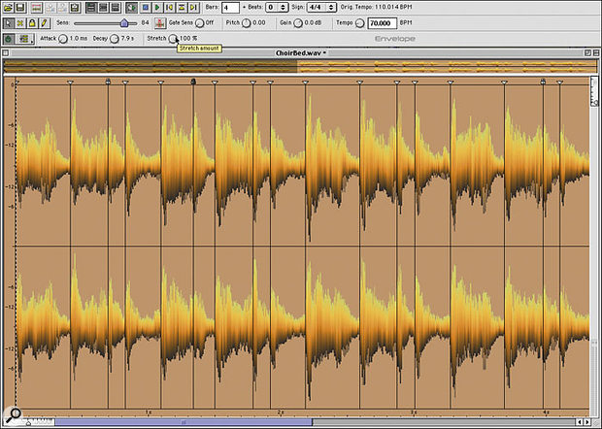Toggle the Gate red waveform icon
Viewport: 602px width, 429px height.
click(x=160, y=23)
